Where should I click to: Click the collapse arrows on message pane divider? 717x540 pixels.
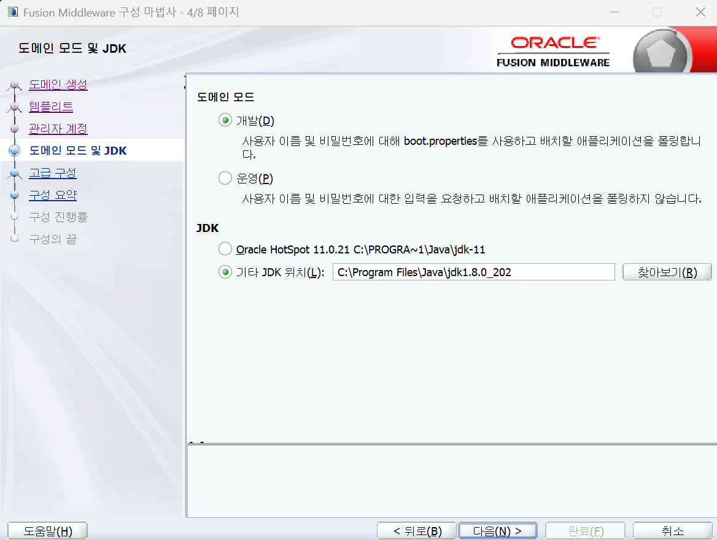click(x=196, y=442)
